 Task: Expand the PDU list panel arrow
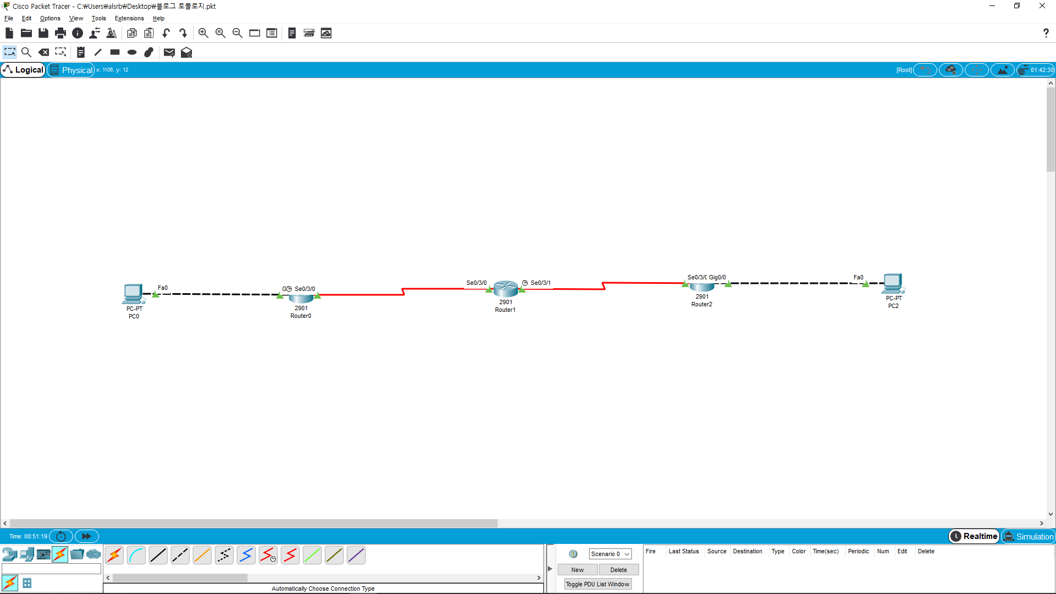coord(549,569)
